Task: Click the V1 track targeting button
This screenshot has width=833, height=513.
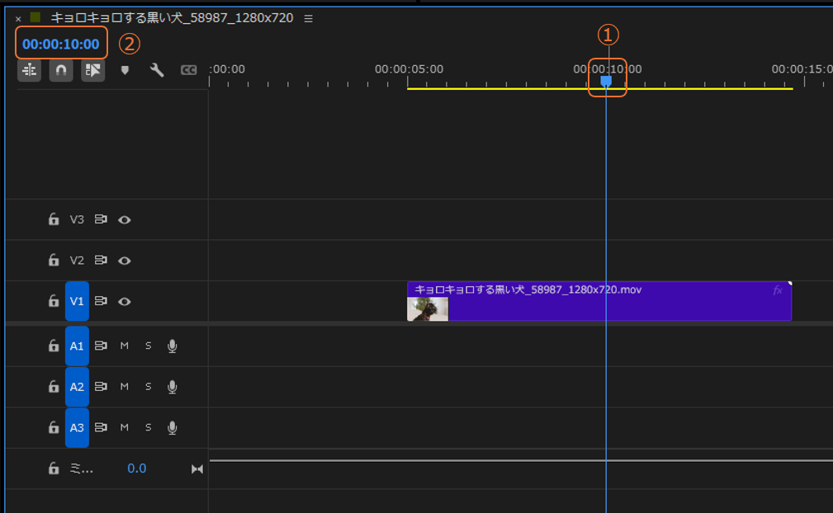Action: [77, 302]
